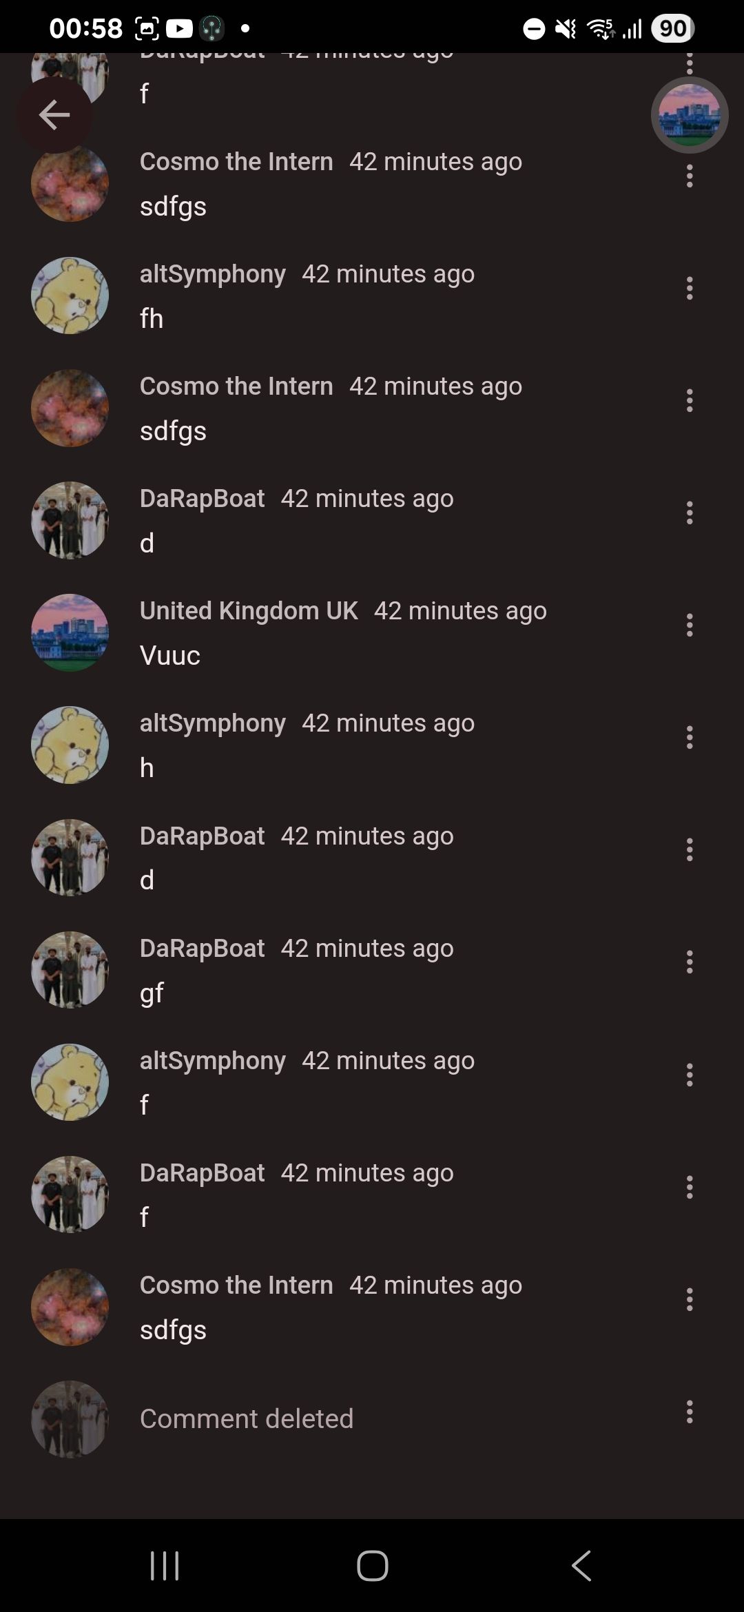Image resolution: width=744 pixels, height=1612 pixels.
Task: Open options menu for DaRapBoat's "gf" comment
Action: [x=690, y=962]
